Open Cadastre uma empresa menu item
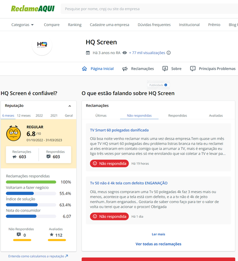Viewport: 238px width, 261px height. (109, 25)
